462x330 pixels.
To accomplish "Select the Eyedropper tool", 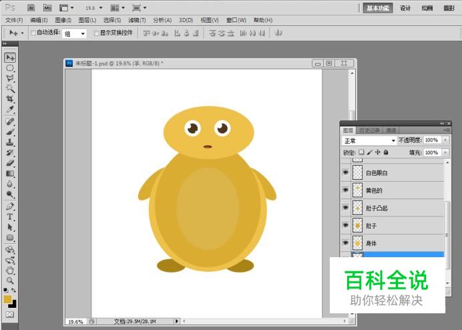I will click(x=11, y=109).
